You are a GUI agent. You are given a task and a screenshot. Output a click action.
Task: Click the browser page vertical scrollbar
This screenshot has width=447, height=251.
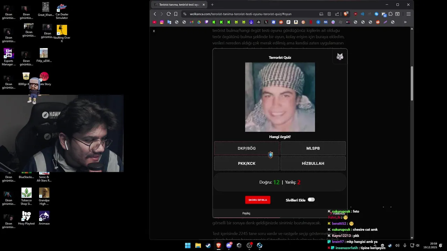pyautogui.click(x=412, y=84)
